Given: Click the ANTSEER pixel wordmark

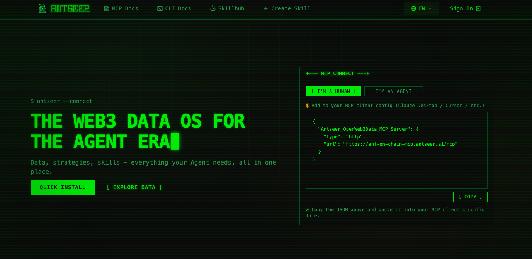Looking at the screenshot, I should (x=70, y=8).
